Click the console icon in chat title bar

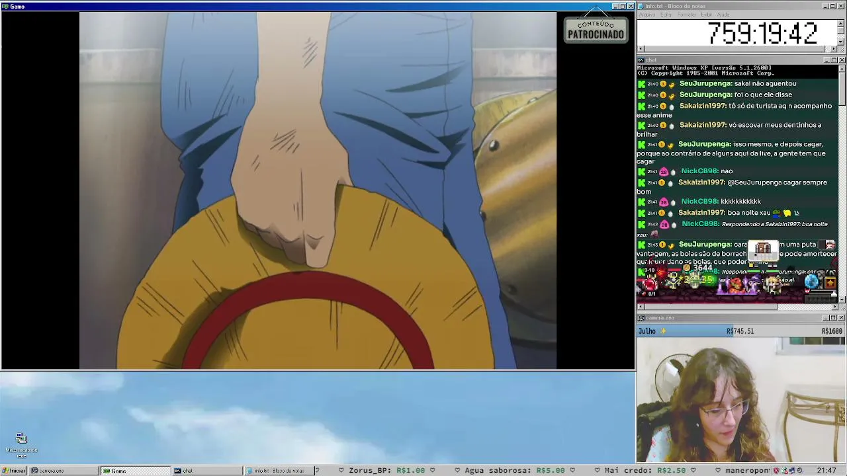pos(641,60)
